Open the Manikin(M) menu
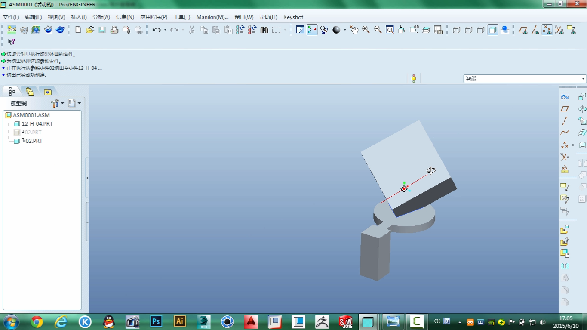This screenshot has height=330, width=587. [x=212, y=17]
